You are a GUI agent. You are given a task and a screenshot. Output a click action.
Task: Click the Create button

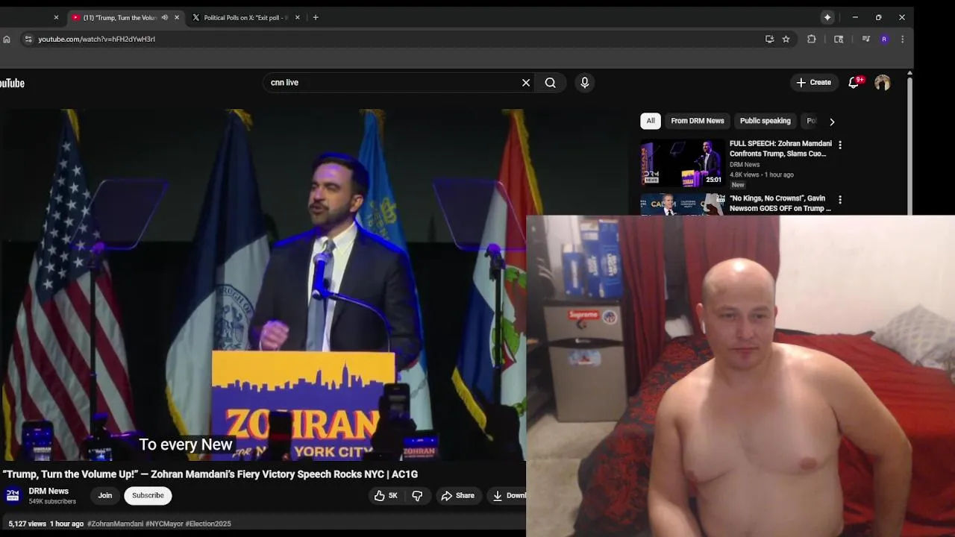point(813,82)
